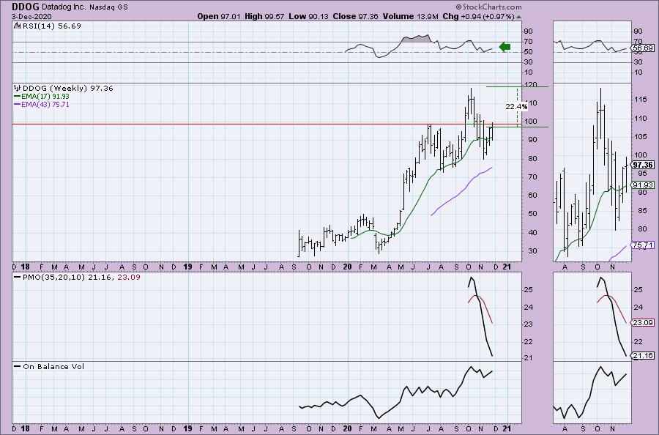The height and width of the screenshot is (435, 659).
Task: Click the DDOG (Weekly) 97.36 legend text
Action: [67, 88]
